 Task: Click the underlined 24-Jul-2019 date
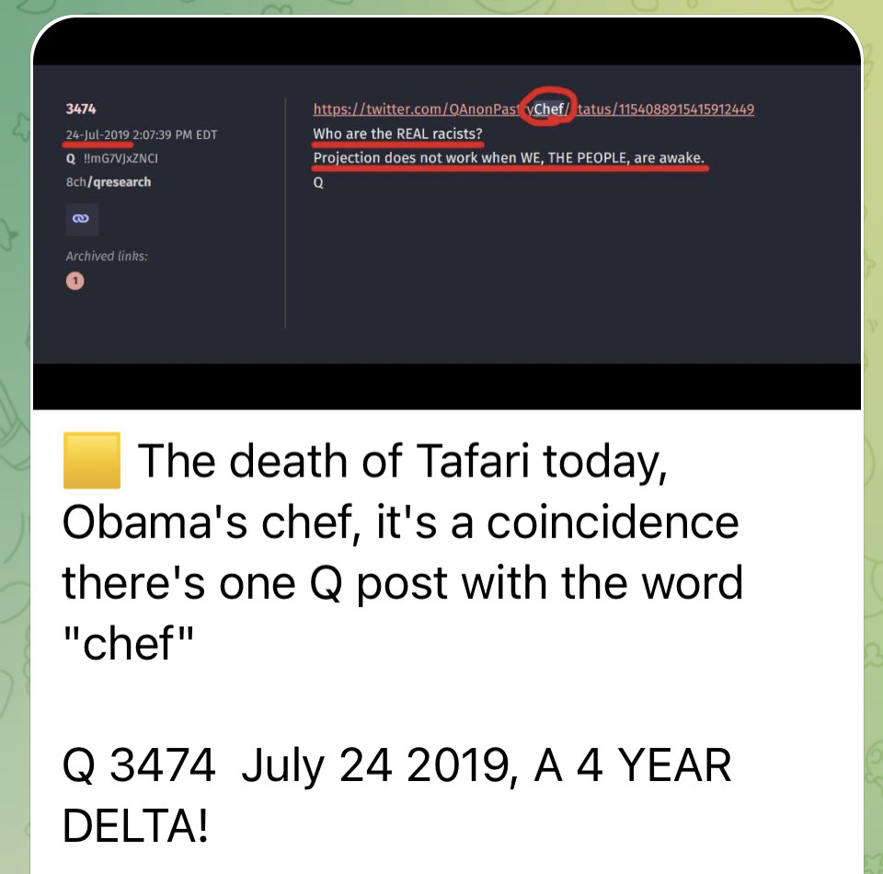pyautogui.click(x=97, y=134)
